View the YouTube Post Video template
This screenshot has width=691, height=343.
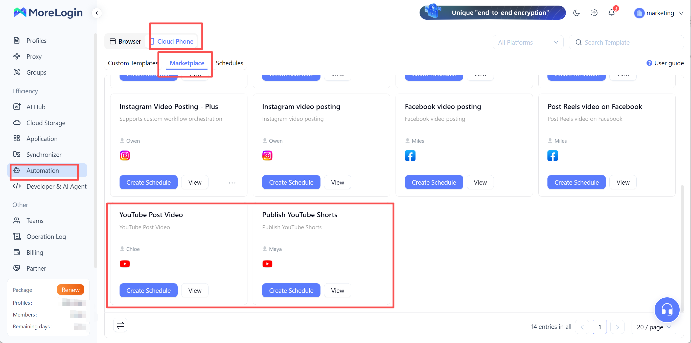[195, 291]
